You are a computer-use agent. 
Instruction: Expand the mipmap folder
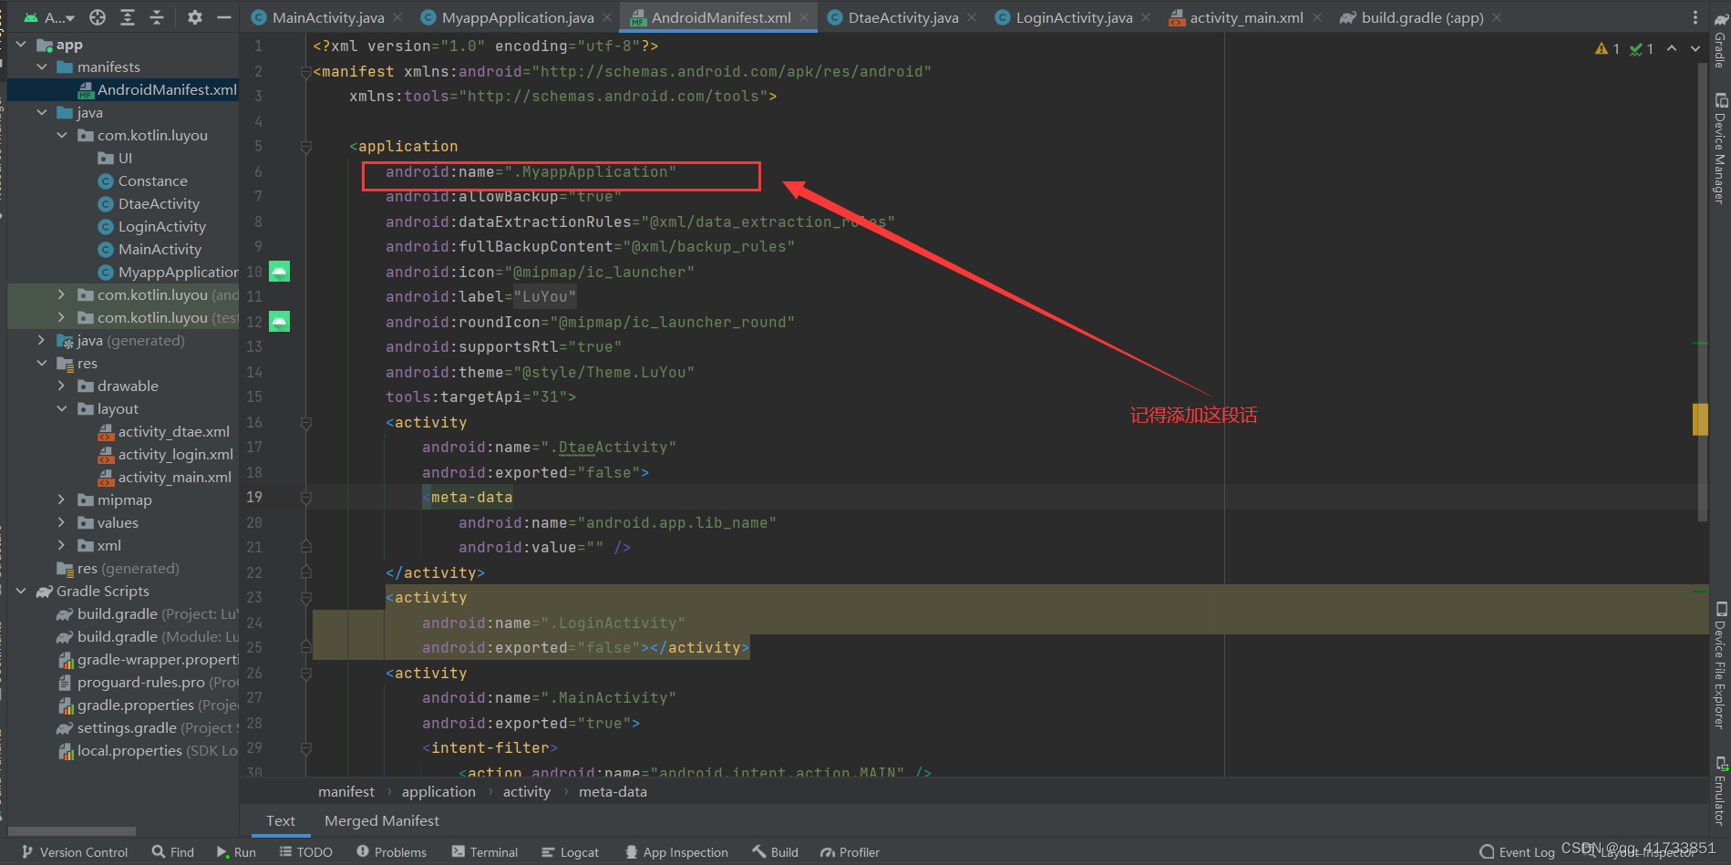click(61, 499)
